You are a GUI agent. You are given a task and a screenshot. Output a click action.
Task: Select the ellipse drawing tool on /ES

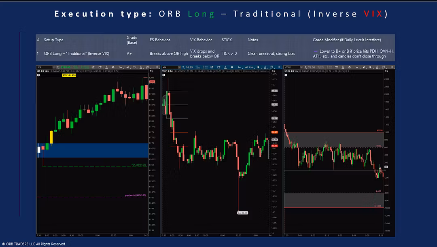click(x=134, y=67)
